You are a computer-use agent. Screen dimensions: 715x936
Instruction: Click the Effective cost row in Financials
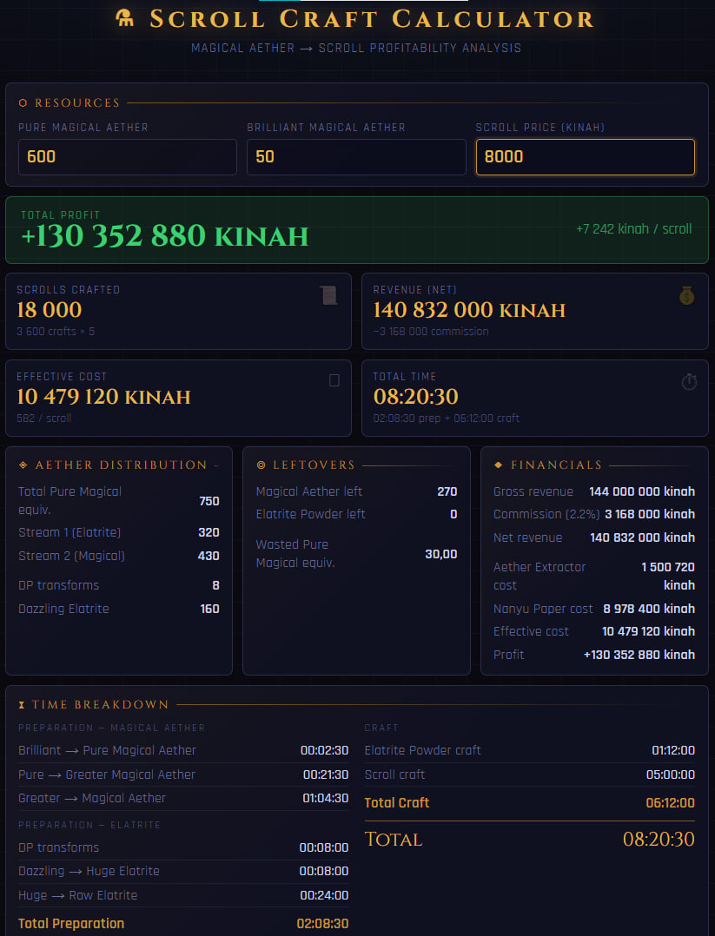point(594,631)
